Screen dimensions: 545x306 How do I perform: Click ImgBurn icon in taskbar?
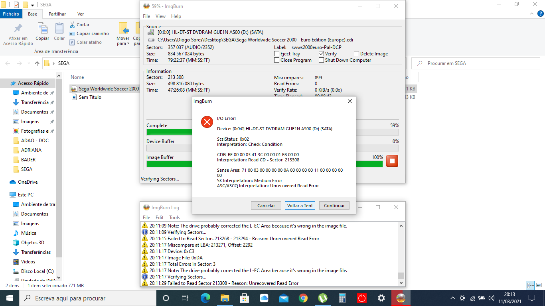401,298
